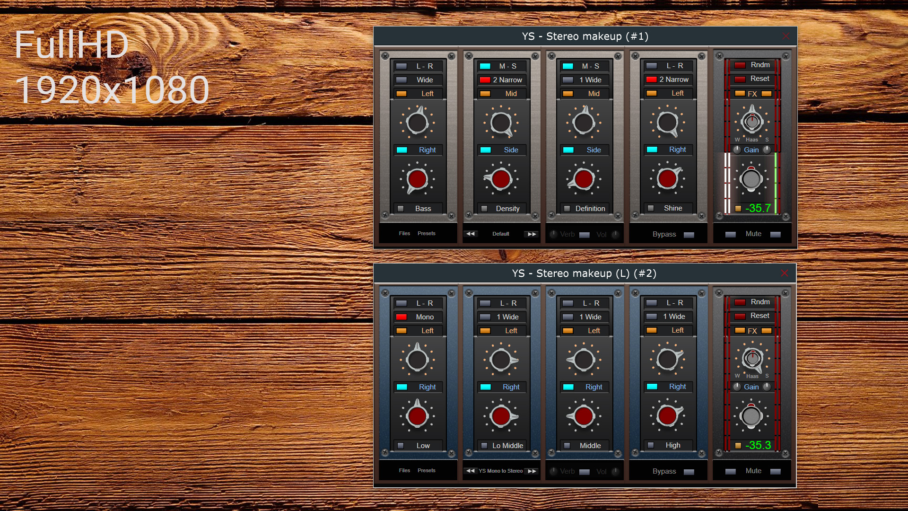Click Default preset name in window #1
908x511 pixels.
501,234
